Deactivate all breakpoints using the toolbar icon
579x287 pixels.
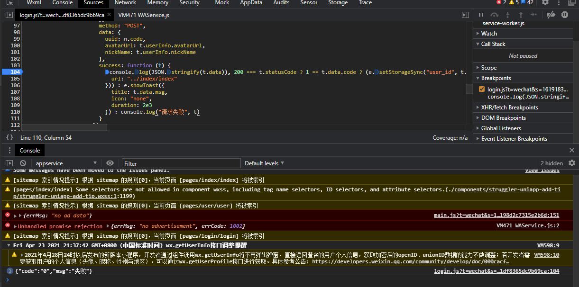click(551, 15)
